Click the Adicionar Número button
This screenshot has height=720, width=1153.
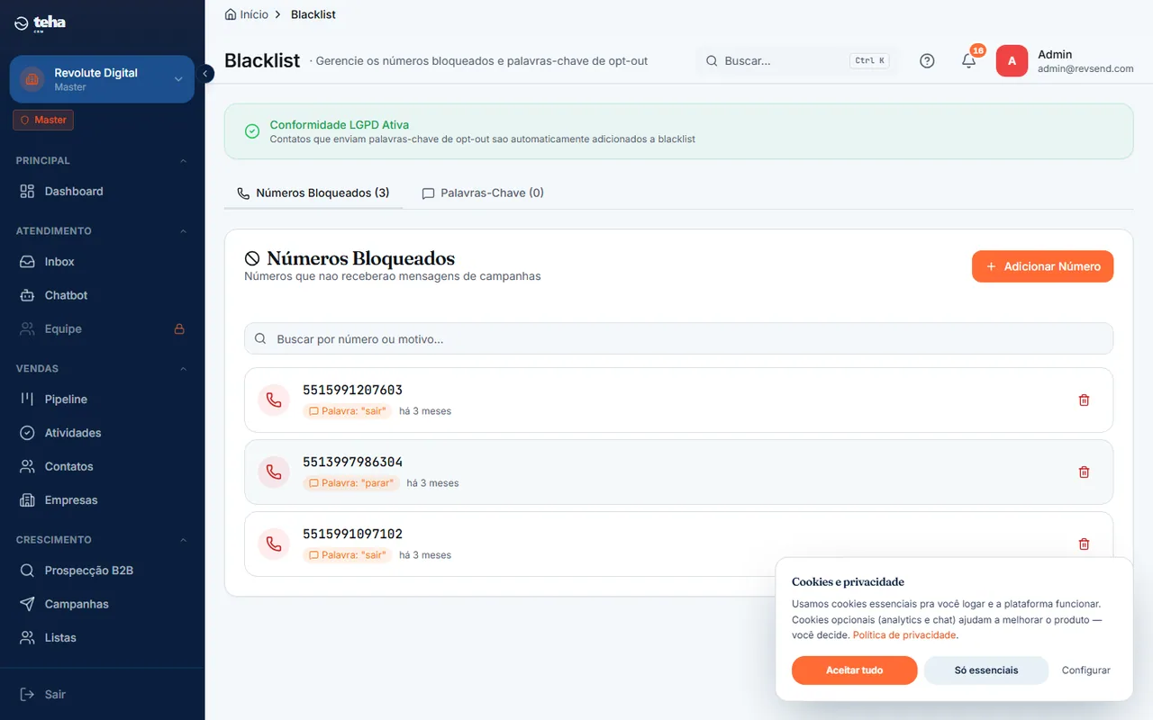[x=1043, y=266]
